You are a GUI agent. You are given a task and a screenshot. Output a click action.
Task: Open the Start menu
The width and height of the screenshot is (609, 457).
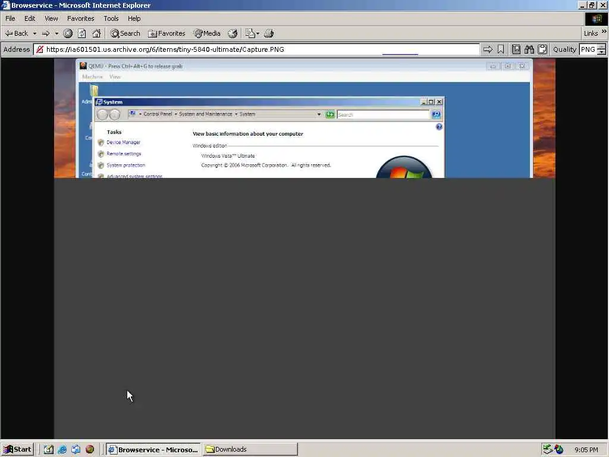(18, 449)
